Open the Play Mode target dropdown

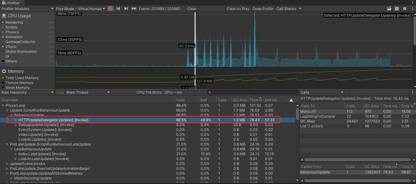pos(81,8)
